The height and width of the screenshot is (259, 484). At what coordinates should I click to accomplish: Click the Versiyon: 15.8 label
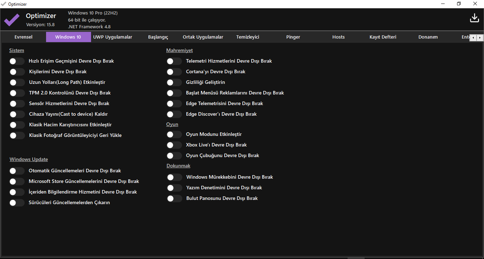40,25
